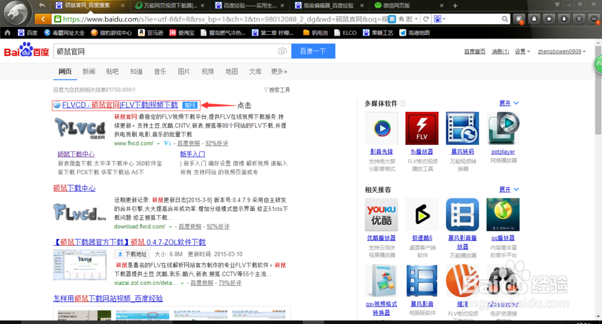Screen dimensions: 602x324
Task: Click the potplayer icon
Action: click(503, 128)
